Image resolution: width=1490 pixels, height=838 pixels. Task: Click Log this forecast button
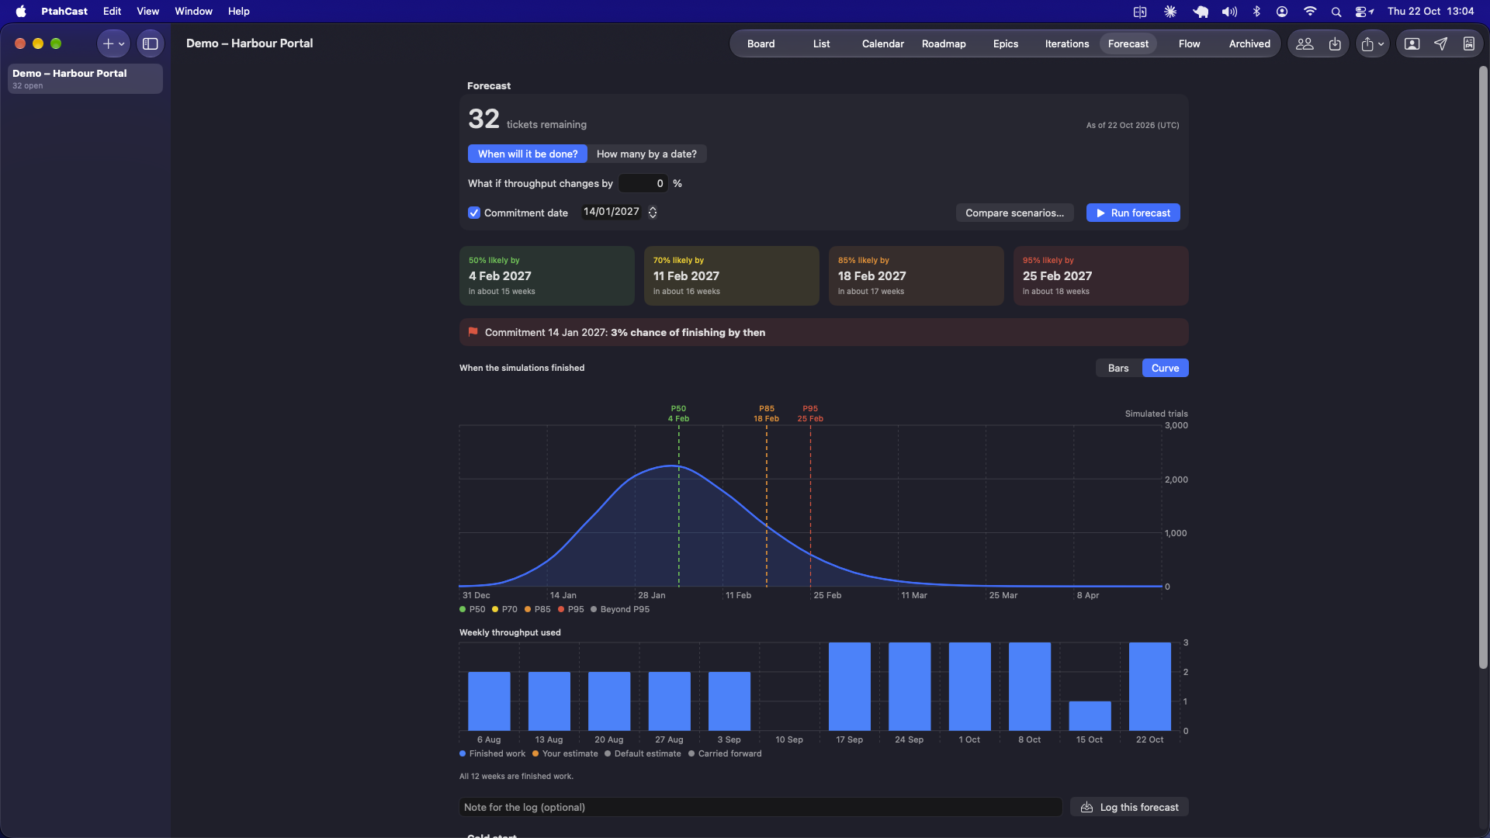[x=1129, y=808]
